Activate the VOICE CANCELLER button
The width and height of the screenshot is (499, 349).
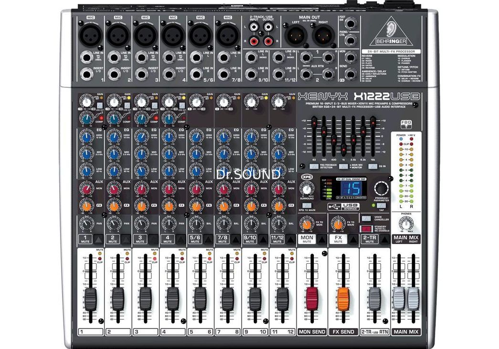[366, 218]
